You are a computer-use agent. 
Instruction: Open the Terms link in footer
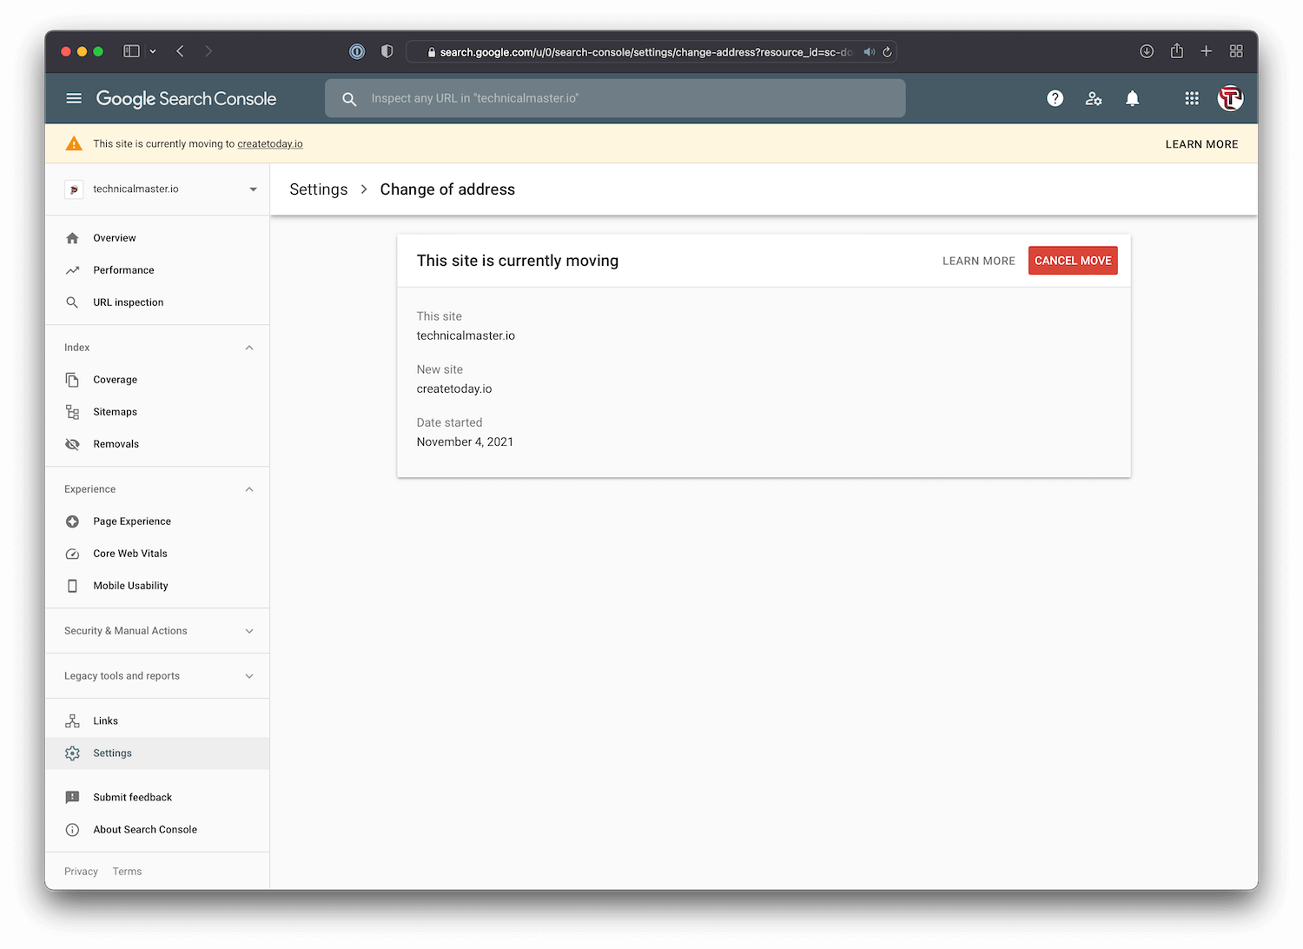point(127,872)
